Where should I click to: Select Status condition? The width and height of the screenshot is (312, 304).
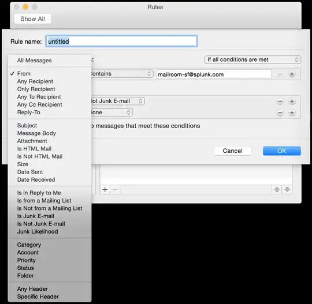[50, 268]
